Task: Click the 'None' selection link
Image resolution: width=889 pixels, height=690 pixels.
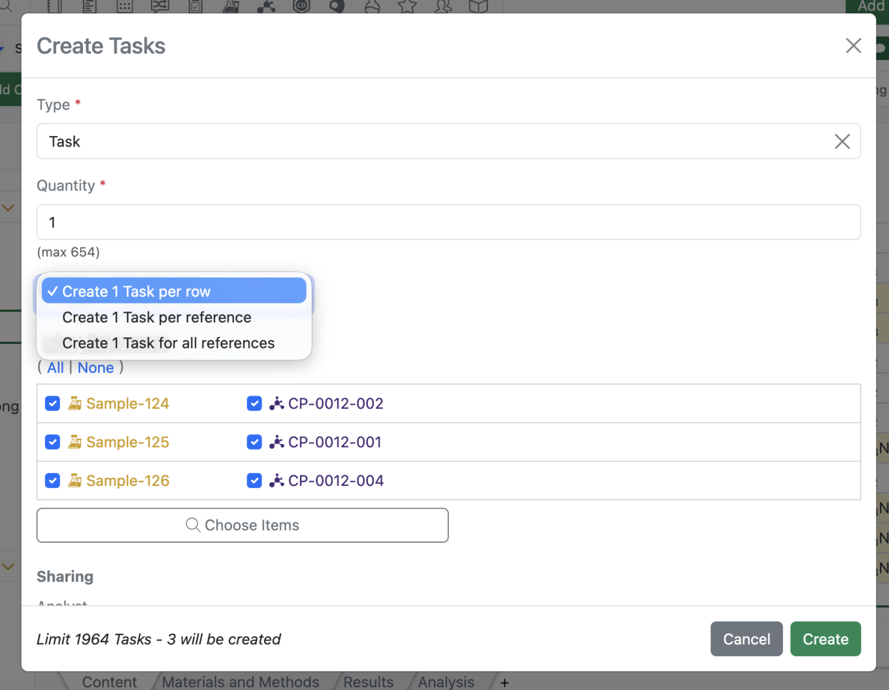Action: pos(95,368)
